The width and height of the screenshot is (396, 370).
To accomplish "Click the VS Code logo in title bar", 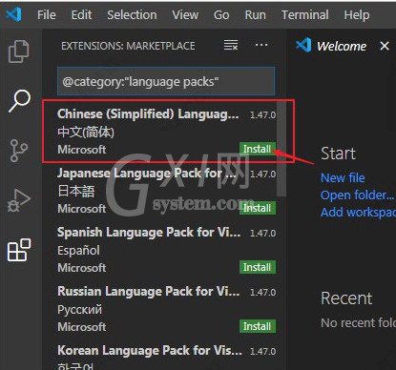I will pyautogui.click(x=13, y=14).
